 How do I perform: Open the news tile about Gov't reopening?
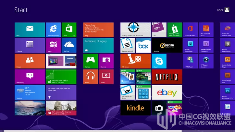[x=61, y=108]
